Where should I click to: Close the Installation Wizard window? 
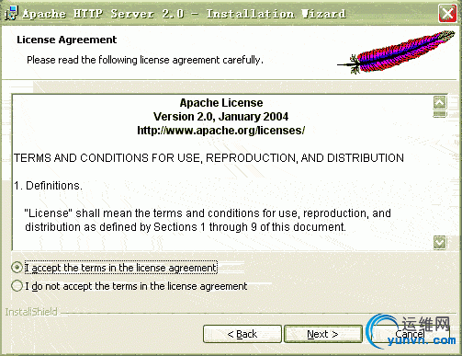[447, 13]
